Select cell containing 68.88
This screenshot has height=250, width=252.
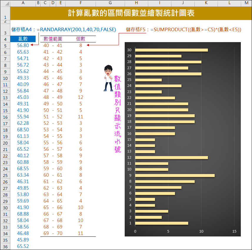[23, 214]
